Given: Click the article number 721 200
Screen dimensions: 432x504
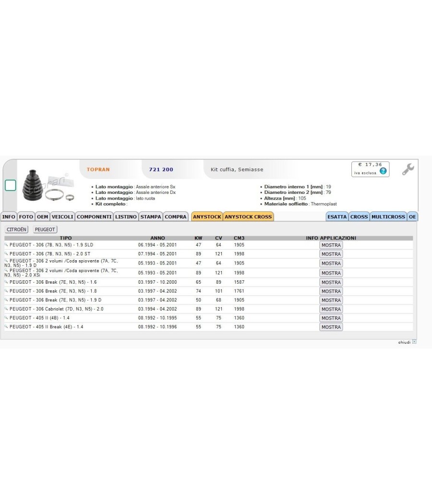Looking at the screenshot, I should point(161,169).
